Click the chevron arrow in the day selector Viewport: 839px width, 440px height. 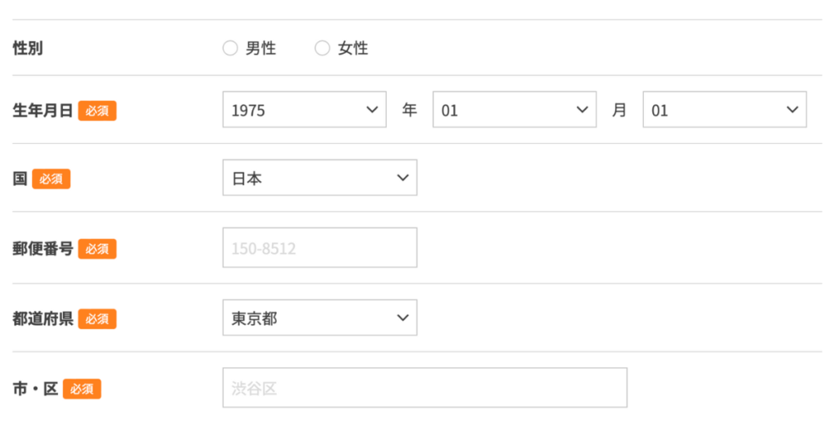(x=792, y=110)
